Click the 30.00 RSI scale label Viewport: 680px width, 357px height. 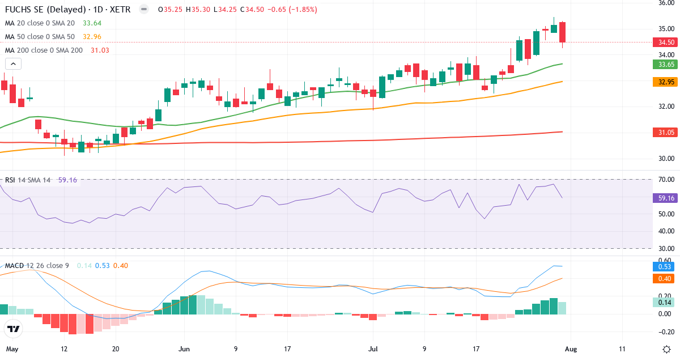click(665, 249)
